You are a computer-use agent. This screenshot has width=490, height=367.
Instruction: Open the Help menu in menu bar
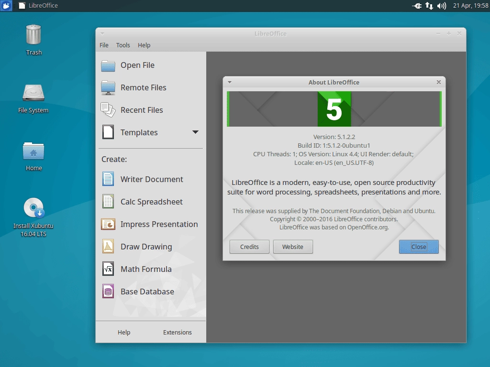pyautogui.click(x=144, y=45)
